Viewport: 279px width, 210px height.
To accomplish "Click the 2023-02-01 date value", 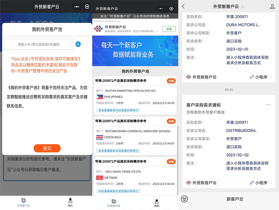I will point(237,49).
